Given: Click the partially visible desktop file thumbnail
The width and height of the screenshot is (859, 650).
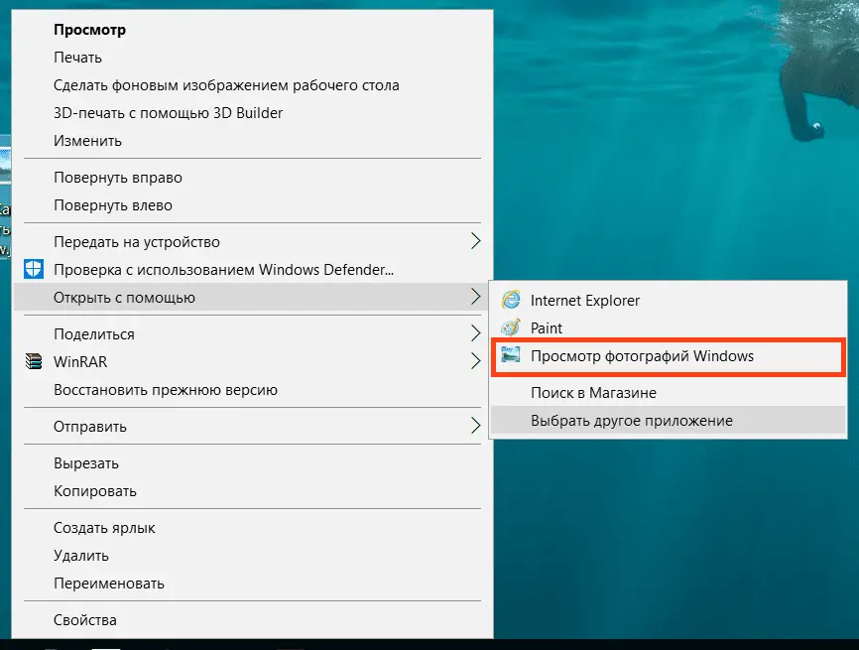Looking at the screenshot, I should point(5,164).
